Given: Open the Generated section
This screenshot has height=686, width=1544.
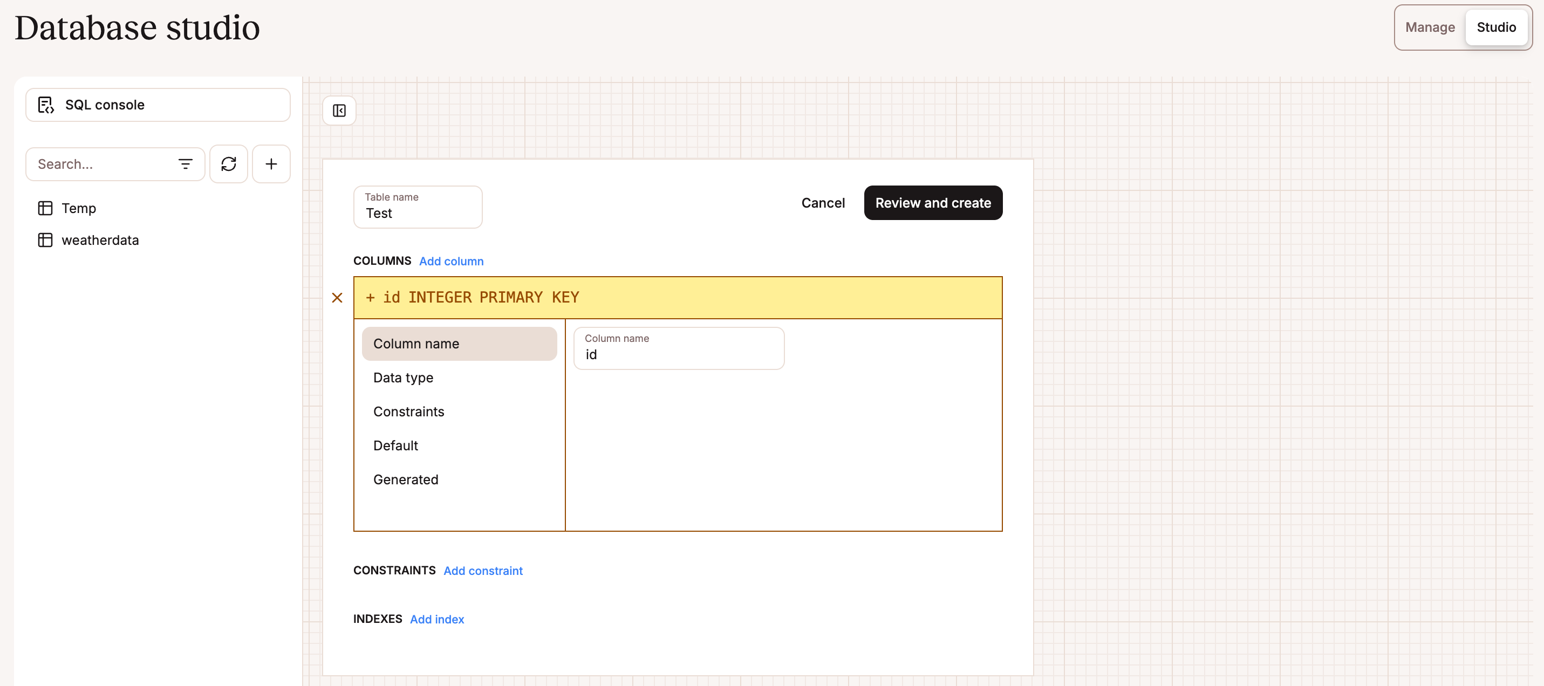Looking at the screenshot, I should coord(406,479).
